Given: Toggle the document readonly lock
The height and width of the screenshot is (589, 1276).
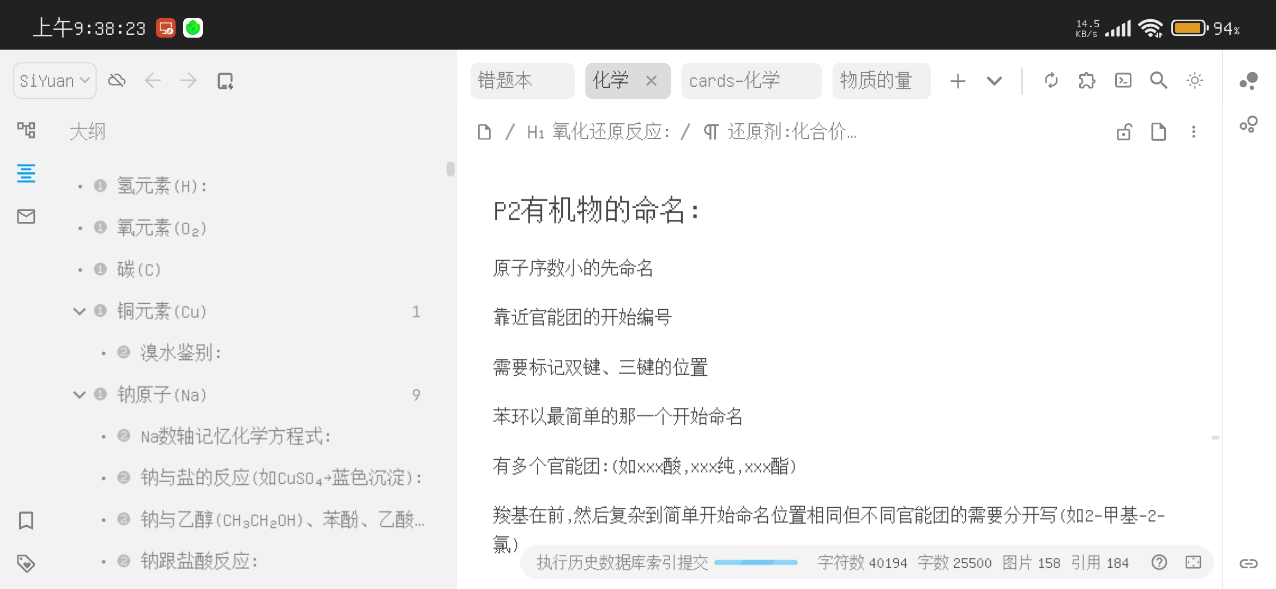Looking at the screenshot, I should tap(1125, 131).
